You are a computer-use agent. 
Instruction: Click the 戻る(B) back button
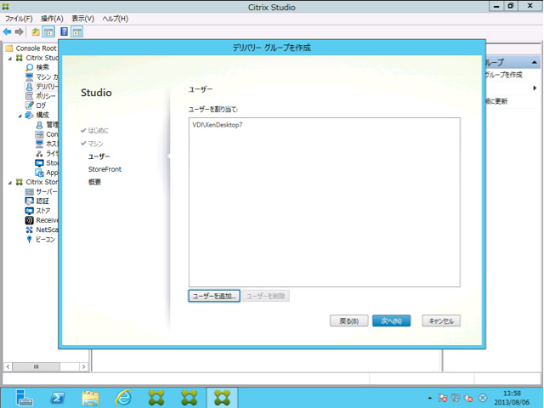coord(348,321)
